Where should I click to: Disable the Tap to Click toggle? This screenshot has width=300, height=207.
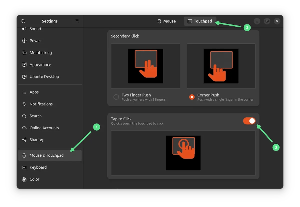tap(249, 121)
